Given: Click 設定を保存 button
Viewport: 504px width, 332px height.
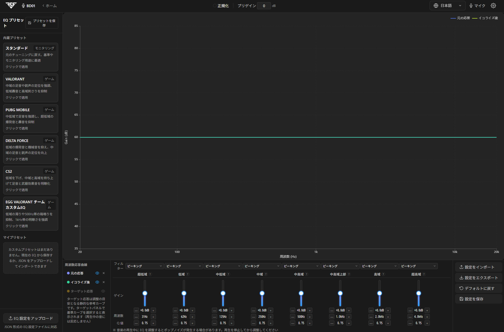Looking at the screenshot, I should [478, 299].
